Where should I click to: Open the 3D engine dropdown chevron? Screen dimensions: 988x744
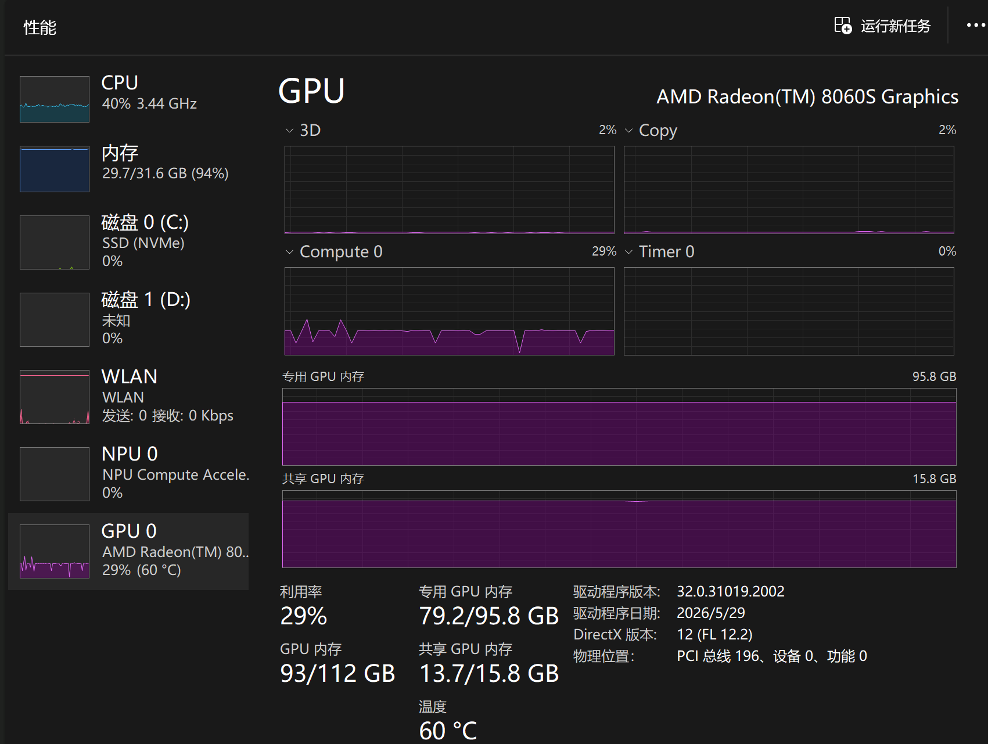(289, 131)
